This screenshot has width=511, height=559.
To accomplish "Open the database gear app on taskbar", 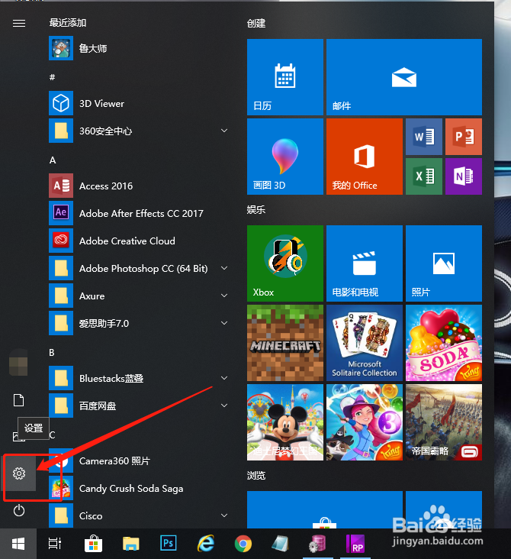I will pos(317,544).
